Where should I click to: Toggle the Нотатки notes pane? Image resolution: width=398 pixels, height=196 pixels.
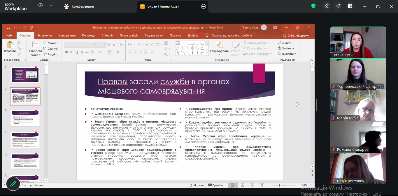(197, 185)
